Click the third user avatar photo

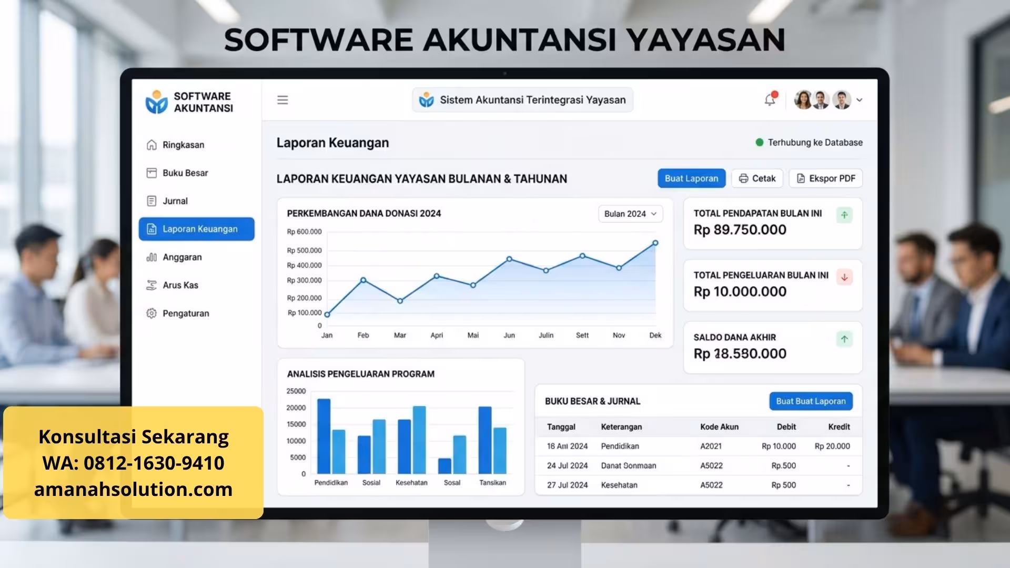tap(842, 99)
